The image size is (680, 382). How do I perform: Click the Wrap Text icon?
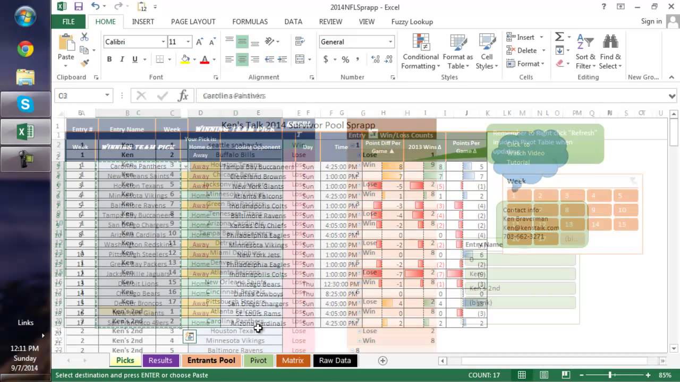[x=300, y=41]
